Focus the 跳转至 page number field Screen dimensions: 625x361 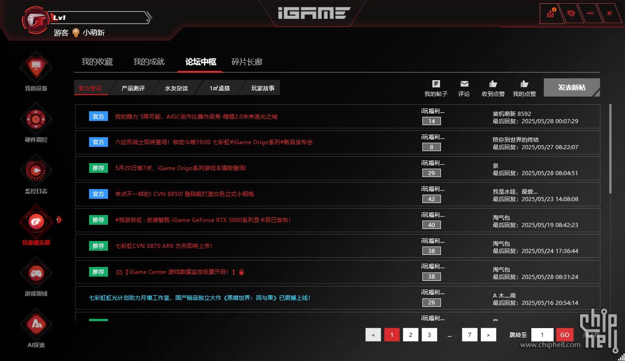(x=542, y=335)
